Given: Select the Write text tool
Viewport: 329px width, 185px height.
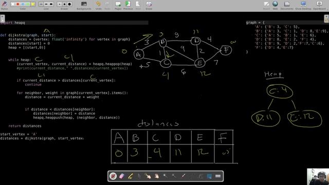Looking at the screenshot, I should pos(200,176).
